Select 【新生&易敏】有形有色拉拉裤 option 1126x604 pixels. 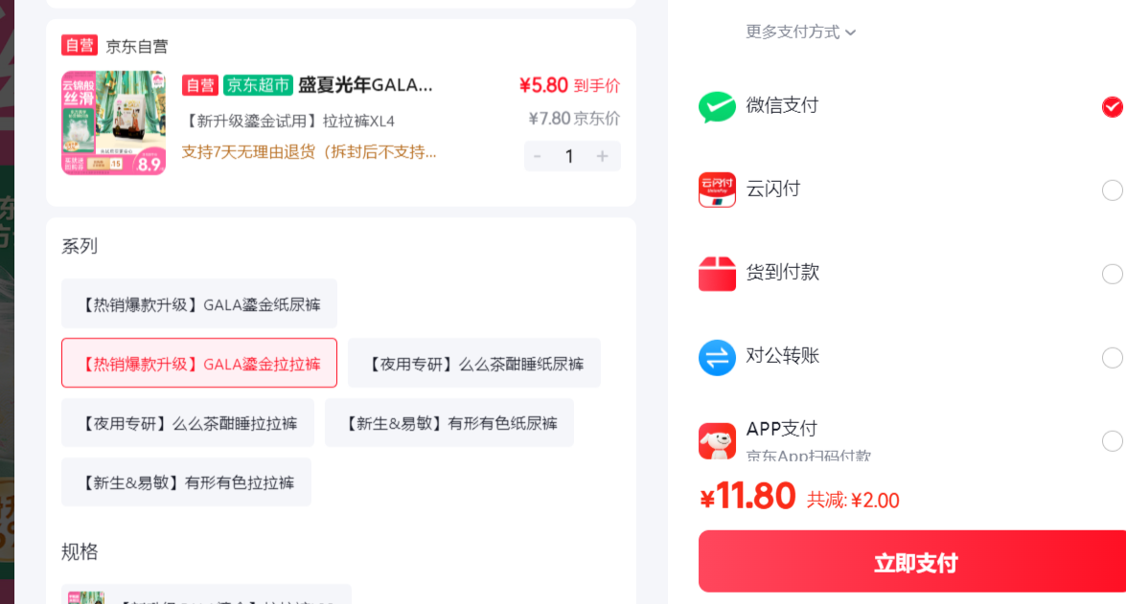coord(186,482)
